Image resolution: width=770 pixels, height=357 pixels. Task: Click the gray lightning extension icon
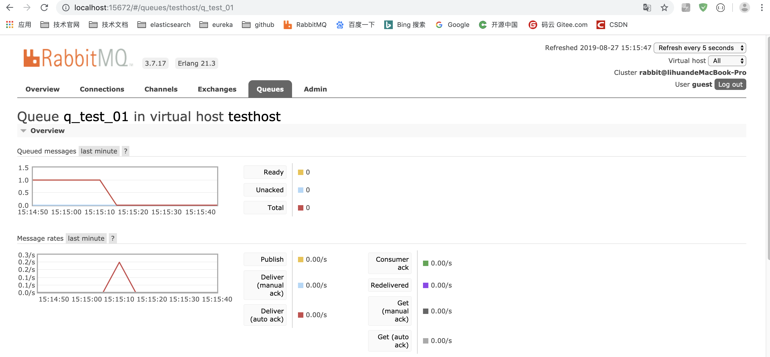point(686,8)
